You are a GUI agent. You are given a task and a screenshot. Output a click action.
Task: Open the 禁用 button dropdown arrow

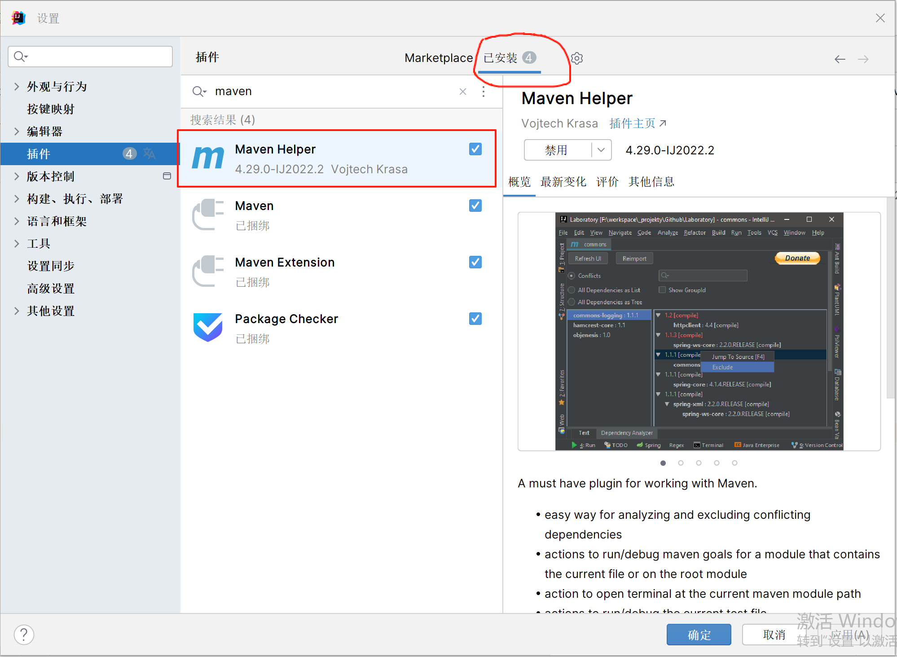click(601, 150)
